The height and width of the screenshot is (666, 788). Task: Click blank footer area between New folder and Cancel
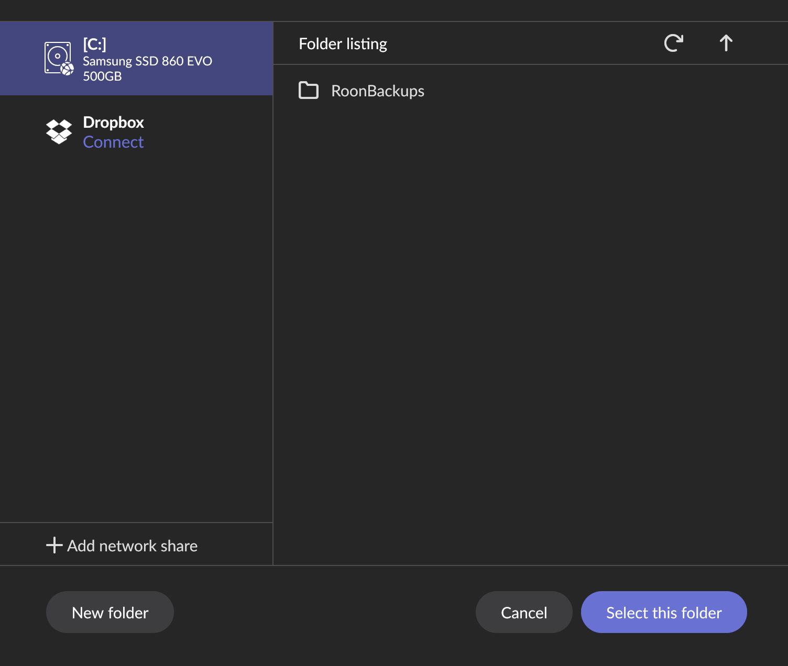coord(325,613)
